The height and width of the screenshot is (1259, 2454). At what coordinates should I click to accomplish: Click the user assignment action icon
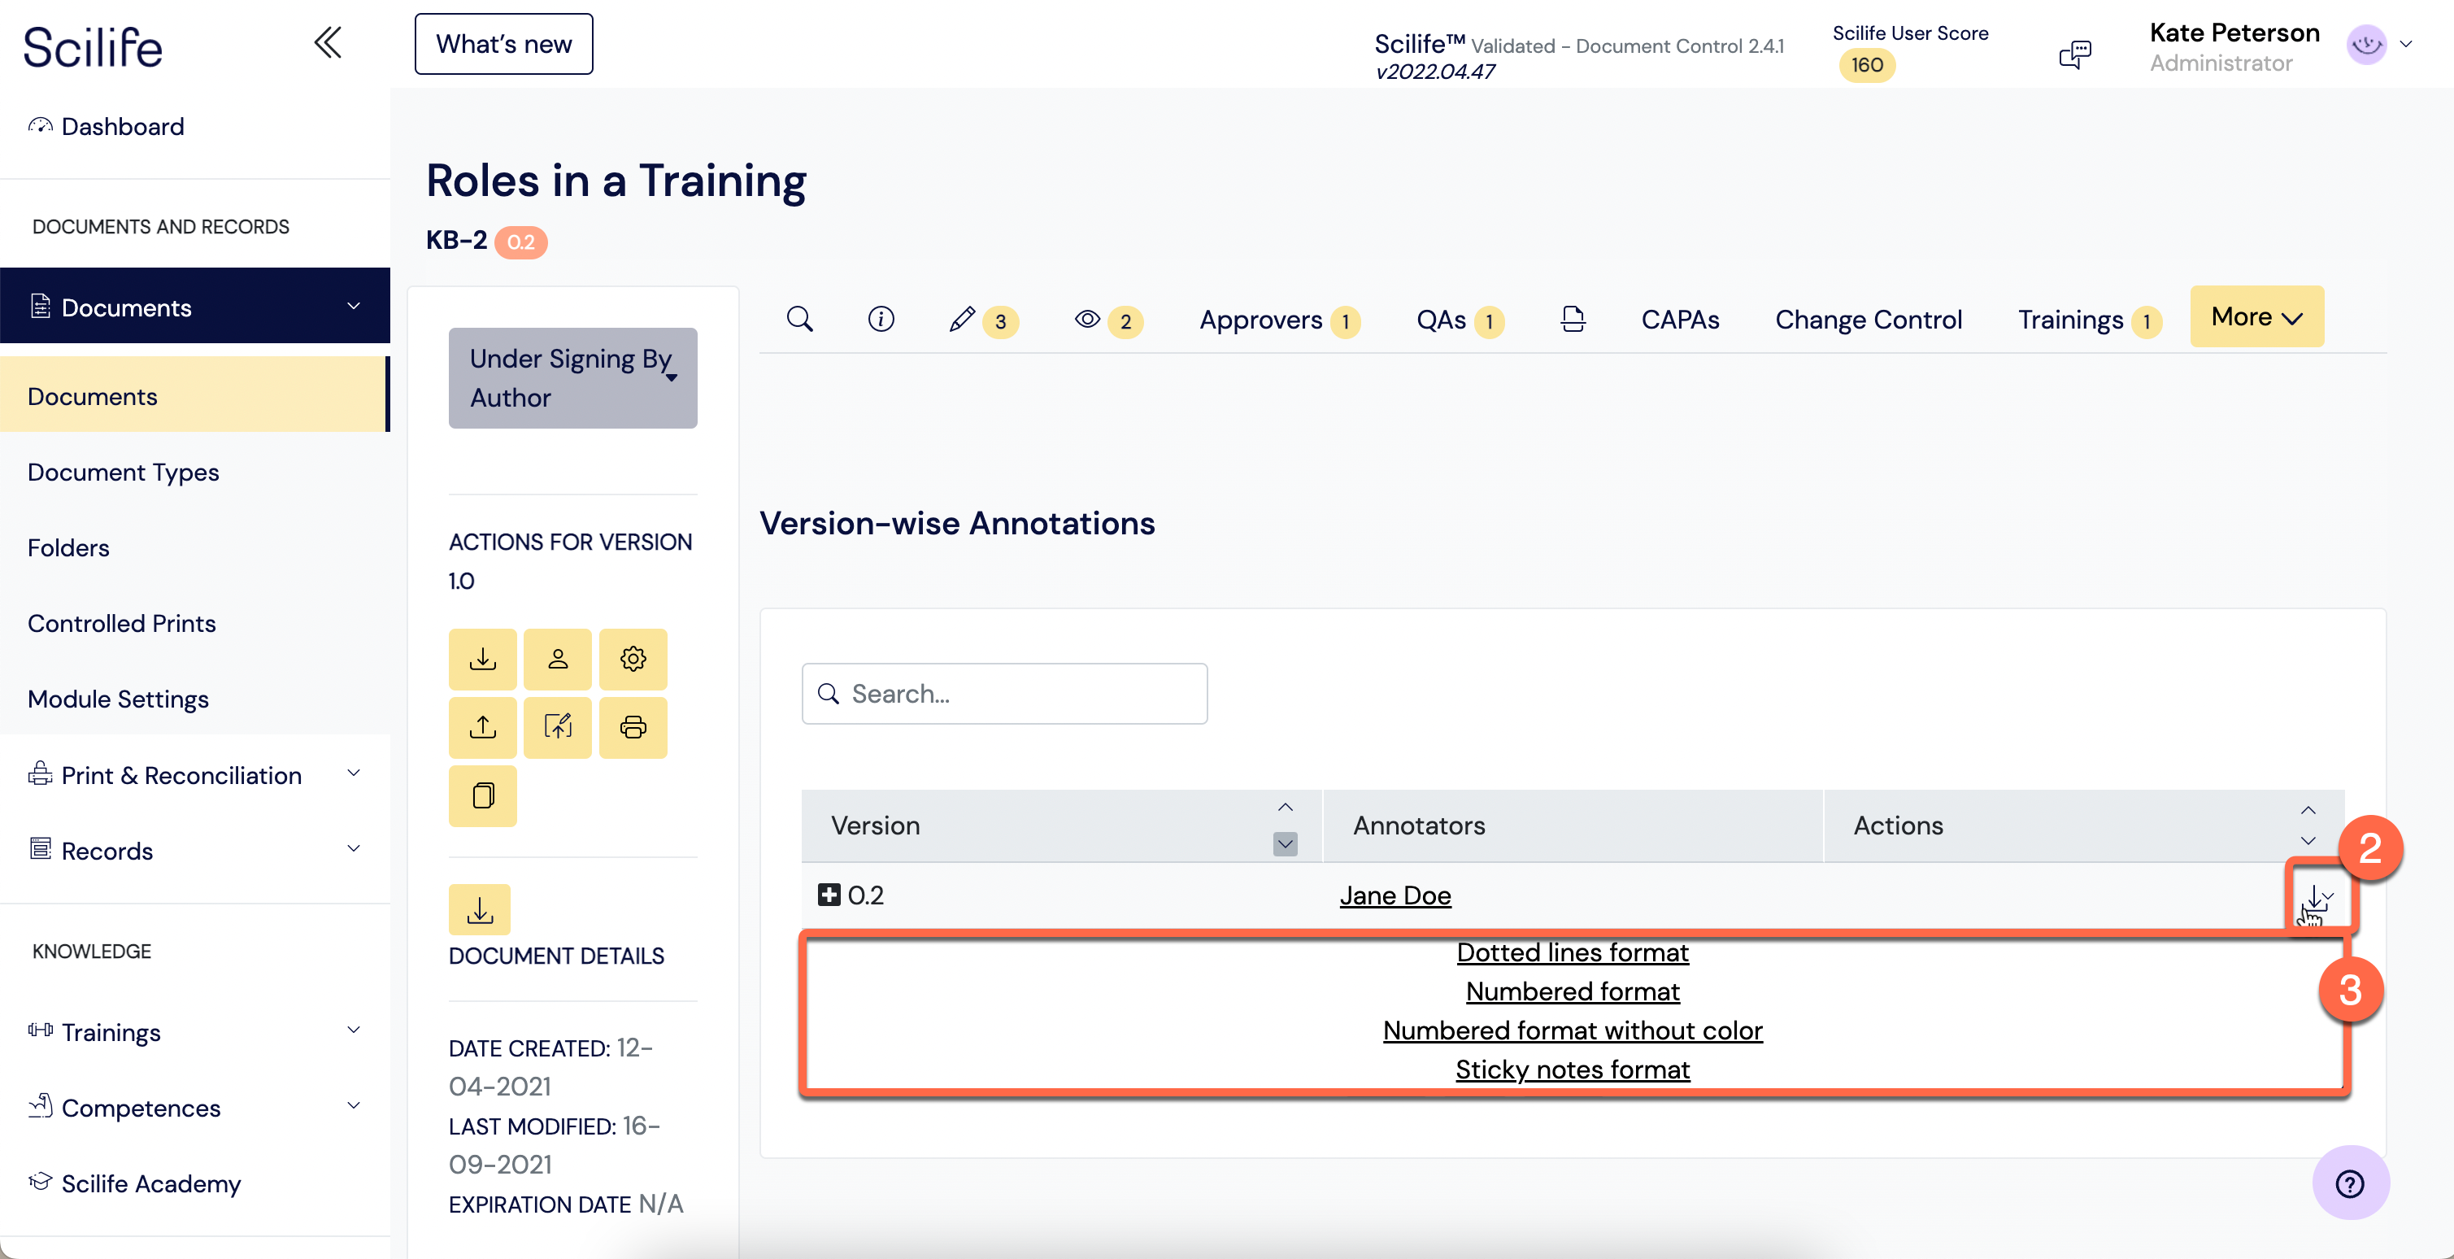pyautogui.click(x=559, y=659)
